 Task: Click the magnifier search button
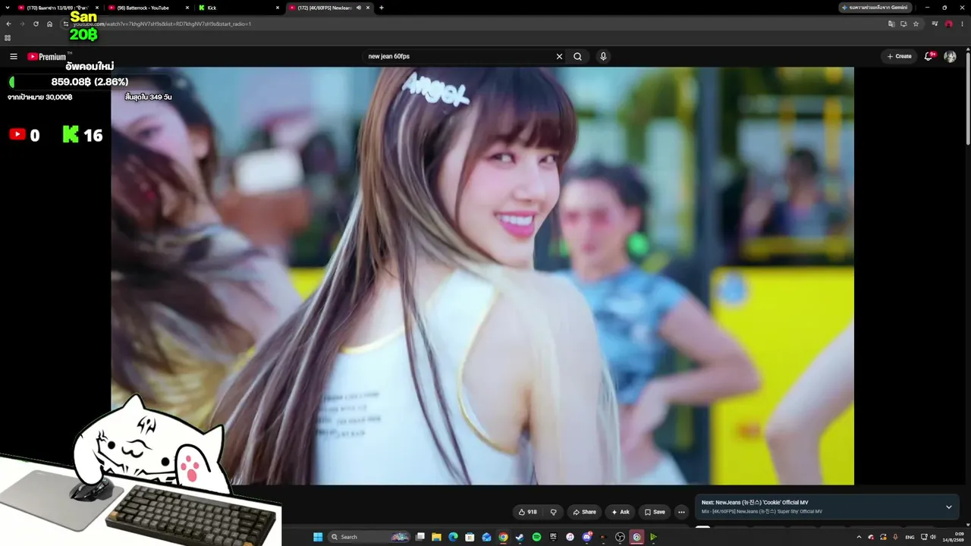578,57
